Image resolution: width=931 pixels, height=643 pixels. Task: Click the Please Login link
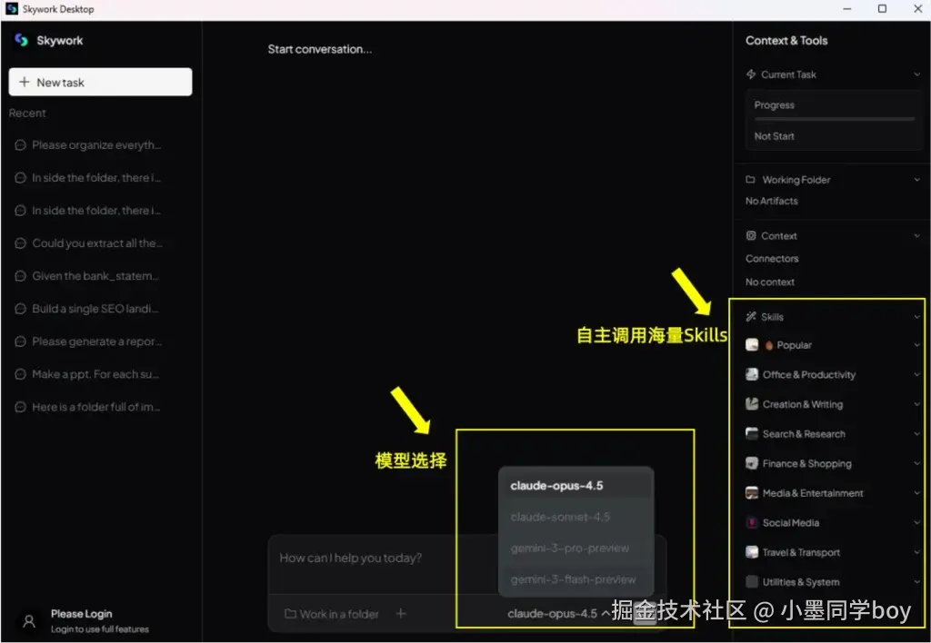[81, 613]
